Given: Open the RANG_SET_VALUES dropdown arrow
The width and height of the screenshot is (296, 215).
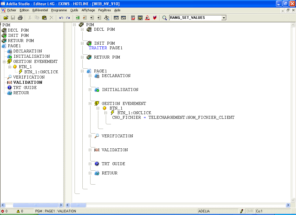Looking at the screenshot, I should point(223,18).
